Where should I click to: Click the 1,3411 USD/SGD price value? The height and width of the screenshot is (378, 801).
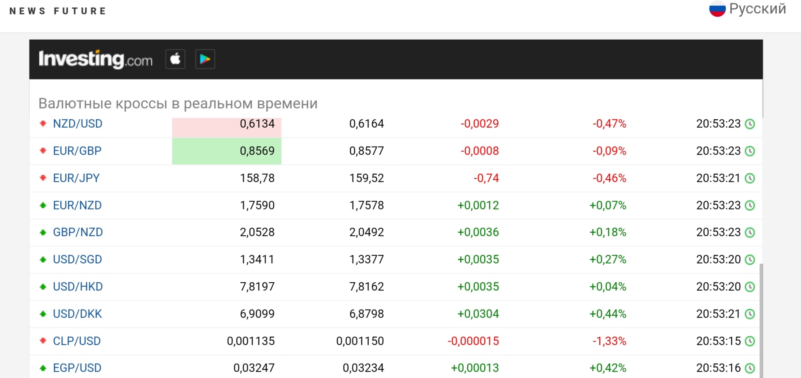click(257, 259)
